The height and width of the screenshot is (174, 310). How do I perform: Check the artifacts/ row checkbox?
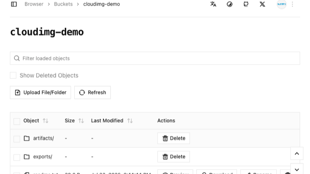pyautogui.click(x=17, y=139)
